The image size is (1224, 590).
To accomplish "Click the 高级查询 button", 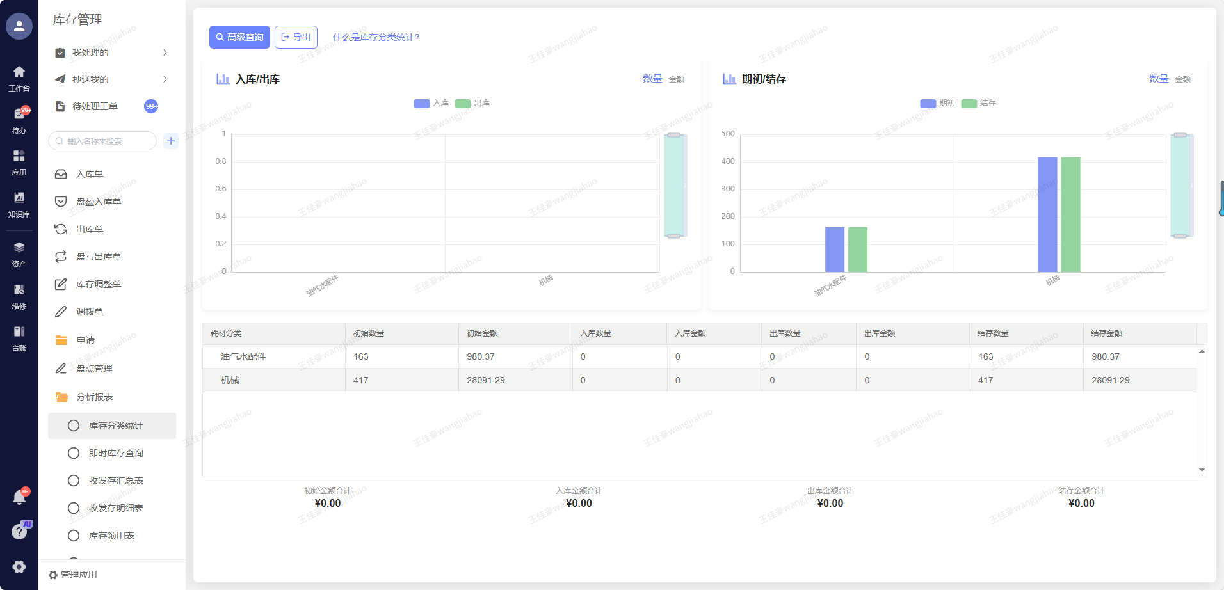I will click(239, 37).
